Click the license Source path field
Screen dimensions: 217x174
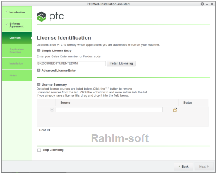click(x=109, y=110)
